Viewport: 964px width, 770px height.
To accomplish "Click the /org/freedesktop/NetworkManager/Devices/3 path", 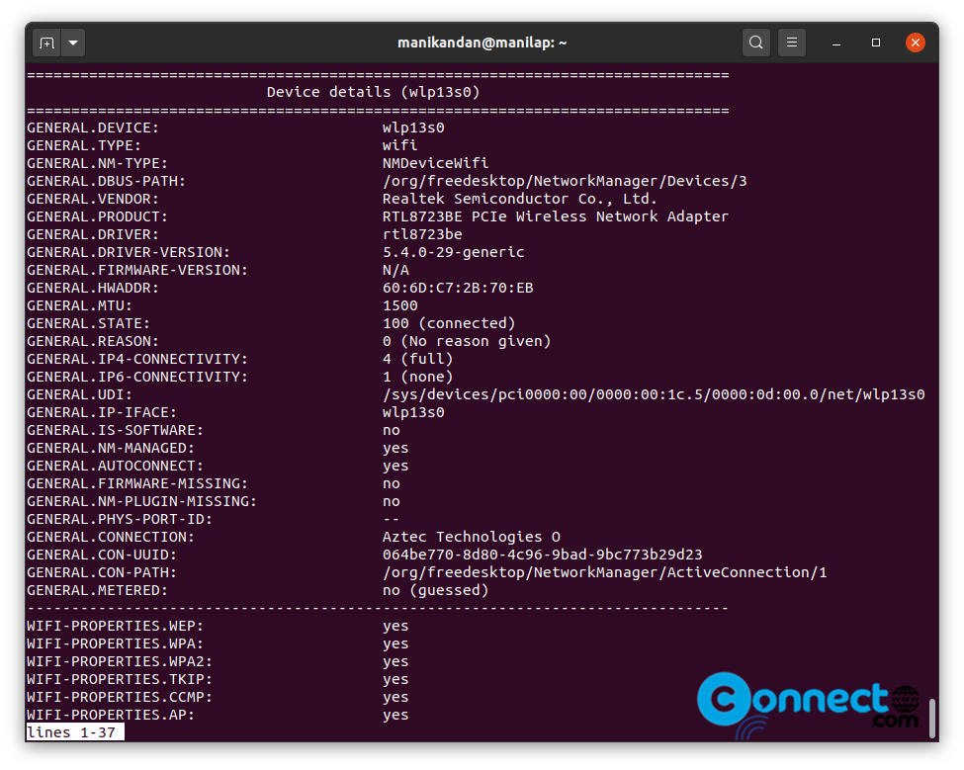I will [x=565, y=181].
